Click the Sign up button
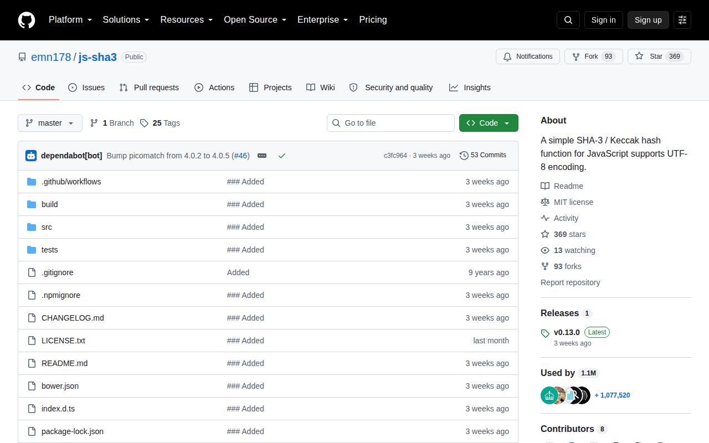 point(648,20)
